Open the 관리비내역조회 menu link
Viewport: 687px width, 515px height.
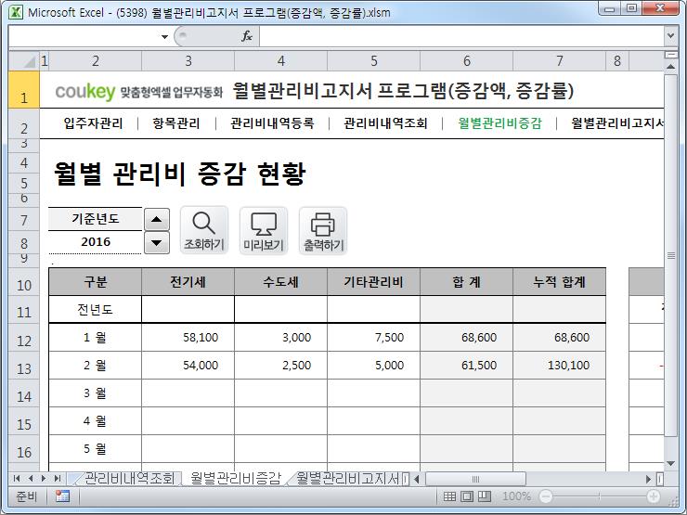click(385, 123)
